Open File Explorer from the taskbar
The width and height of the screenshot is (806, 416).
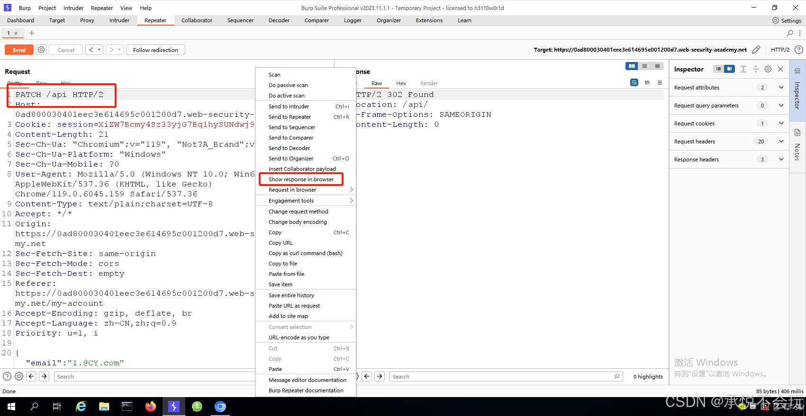[x=104, y=407]
